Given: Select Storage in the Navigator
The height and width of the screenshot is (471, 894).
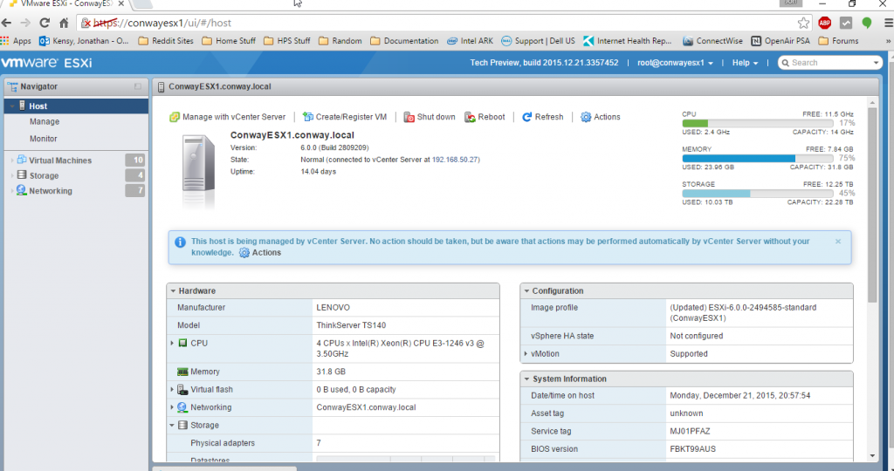Looking at the screenshot, I should 44,176.
